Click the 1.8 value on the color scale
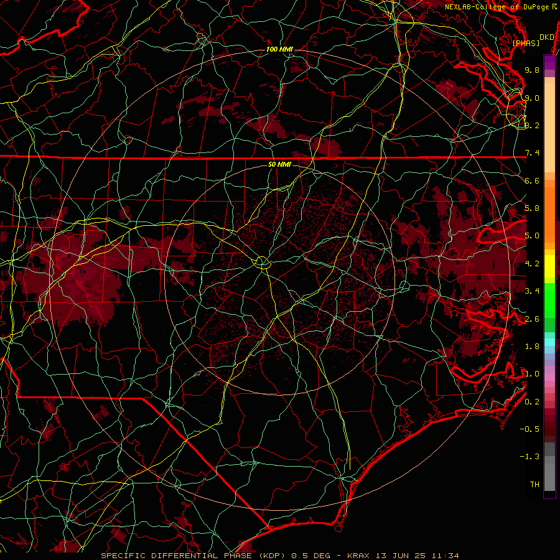560x560 pixels. point(532,347)
